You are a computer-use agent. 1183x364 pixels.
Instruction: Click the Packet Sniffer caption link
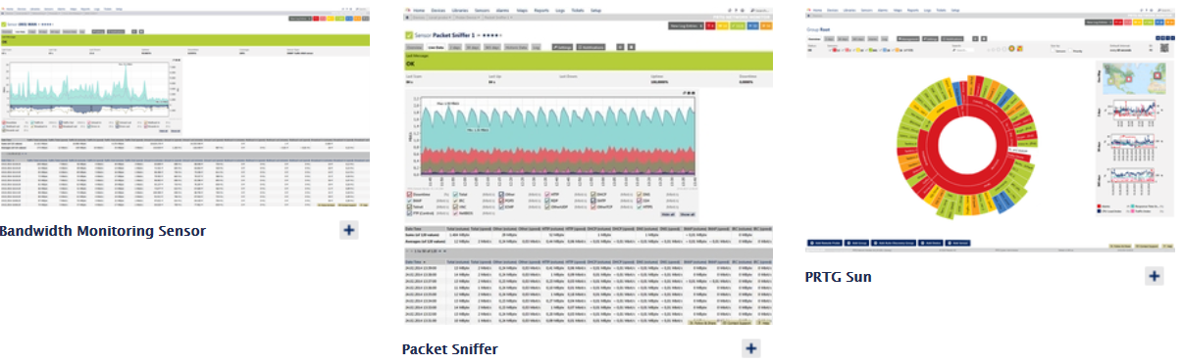pos(449,348)
